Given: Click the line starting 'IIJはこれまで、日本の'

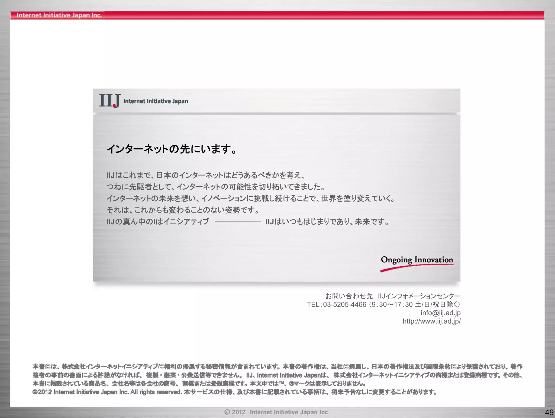Looking at the screenshot, I should pos(206,175).
